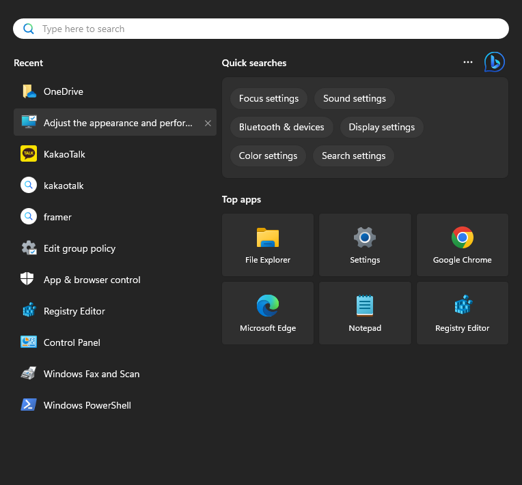Open File Explorer folder icon in Top apps
Screen dimensions: 522x485
point(268,237)
